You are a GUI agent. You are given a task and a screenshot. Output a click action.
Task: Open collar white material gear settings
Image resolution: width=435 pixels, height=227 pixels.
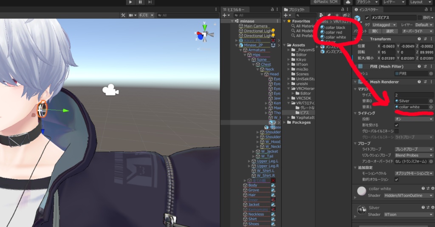tap(433, 188)
